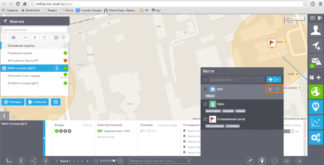324x165 pixels.
Task: Click the quick search field in Места
Action: (x=237, y=80)
